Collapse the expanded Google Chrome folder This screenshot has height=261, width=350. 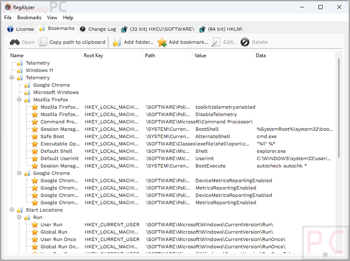coord(19,173)
